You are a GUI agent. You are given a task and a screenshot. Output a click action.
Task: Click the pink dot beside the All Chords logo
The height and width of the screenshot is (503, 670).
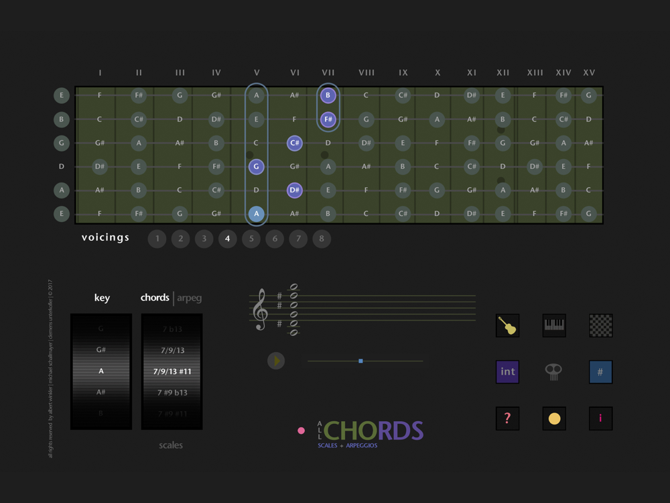pos(301,431)
